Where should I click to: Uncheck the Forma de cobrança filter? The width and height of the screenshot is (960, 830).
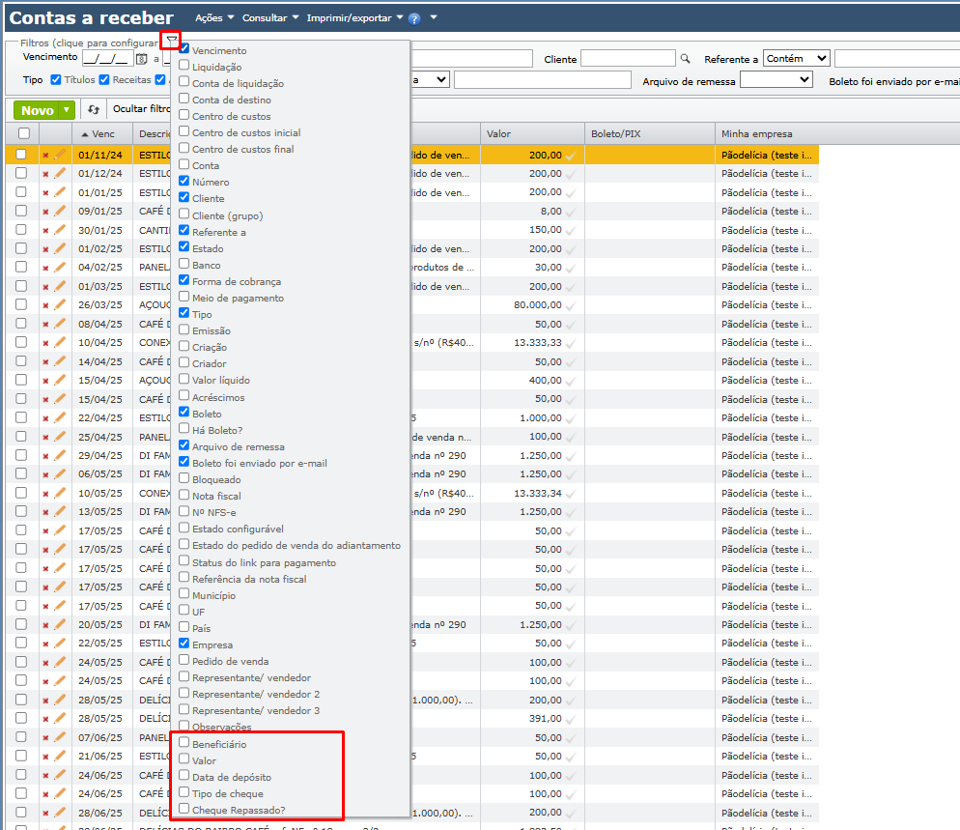click(x=184, y=280)
